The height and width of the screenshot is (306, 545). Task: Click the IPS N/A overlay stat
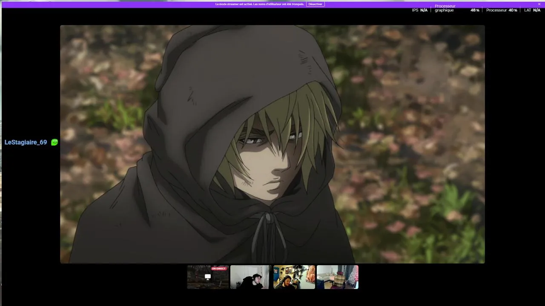pos(420,10)
